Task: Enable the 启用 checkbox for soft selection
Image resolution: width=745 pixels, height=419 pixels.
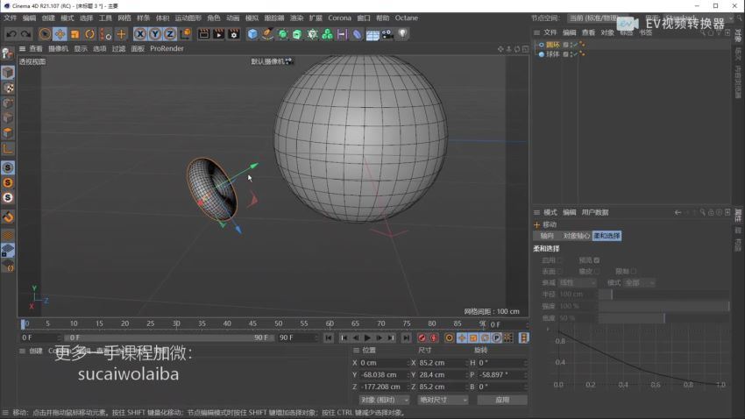Action: coord(559,260)
